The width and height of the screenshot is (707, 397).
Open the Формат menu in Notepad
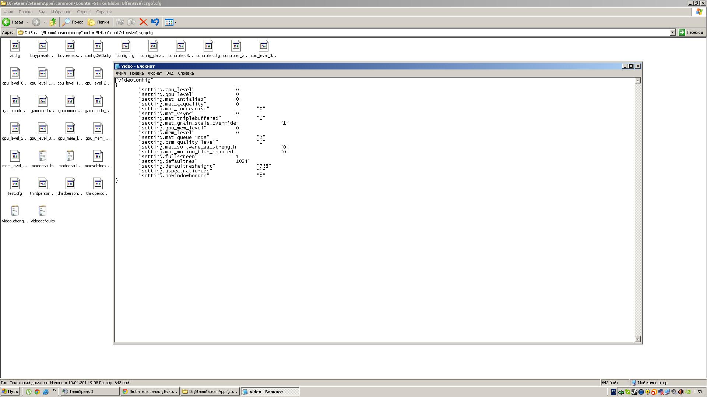click(155, 73)
